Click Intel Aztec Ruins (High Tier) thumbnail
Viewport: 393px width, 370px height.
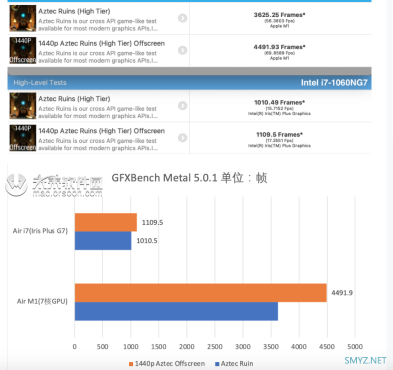(23, 106)
